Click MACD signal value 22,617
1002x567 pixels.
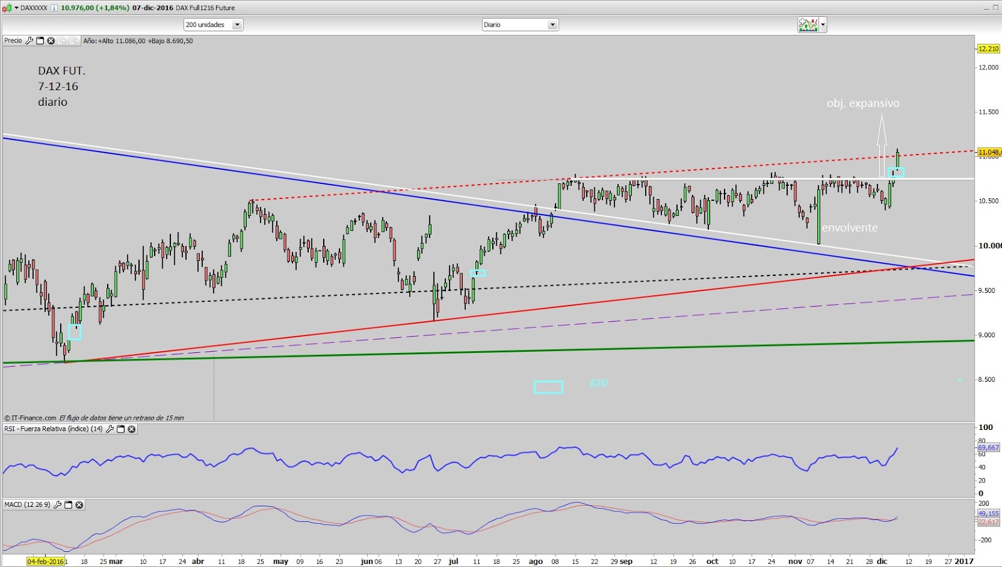click(x=989, y=522)
